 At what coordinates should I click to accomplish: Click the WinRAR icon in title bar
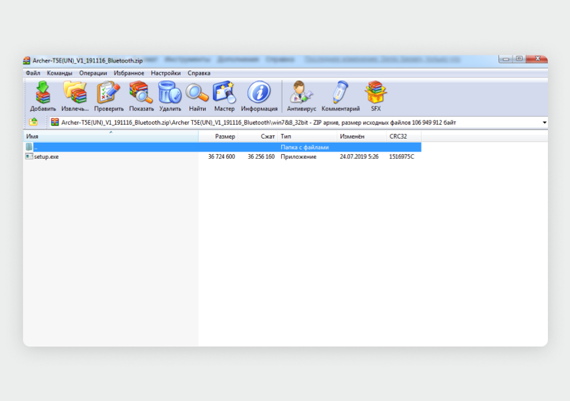27,61
